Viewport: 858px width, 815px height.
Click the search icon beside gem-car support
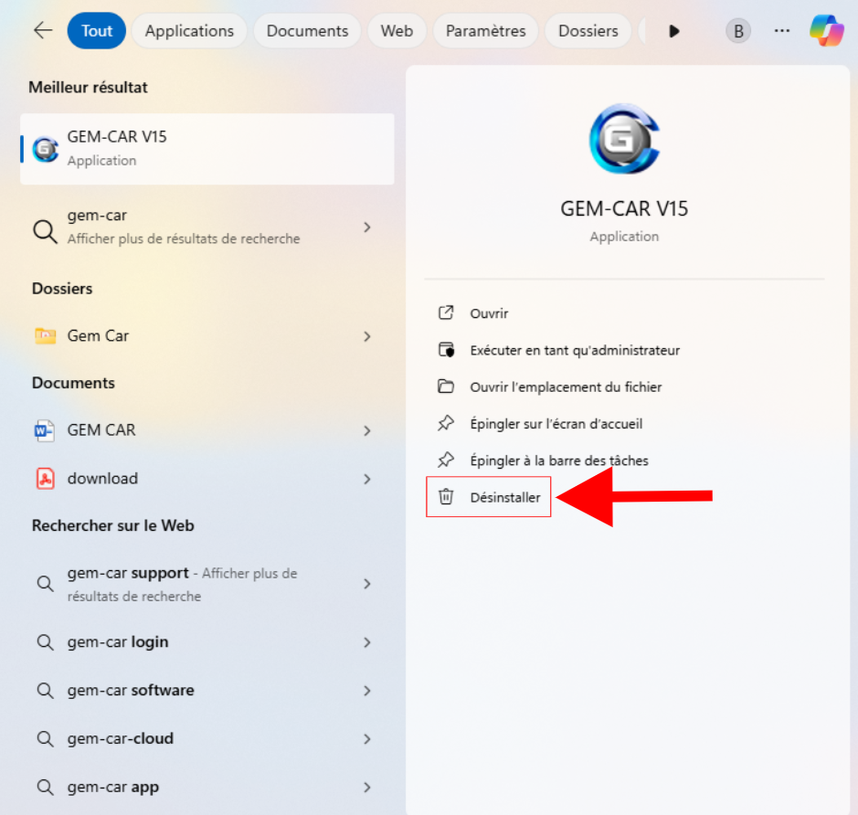coord(45,584)
